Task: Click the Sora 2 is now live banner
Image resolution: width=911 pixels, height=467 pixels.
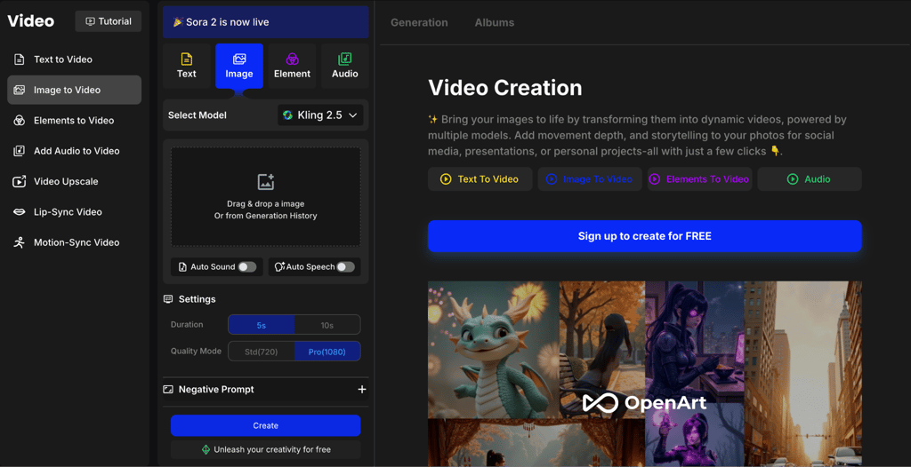Action: (x=265, y=22)
